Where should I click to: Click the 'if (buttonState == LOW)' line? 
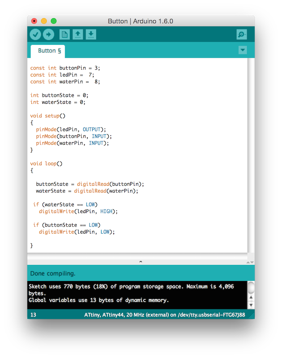67,225
